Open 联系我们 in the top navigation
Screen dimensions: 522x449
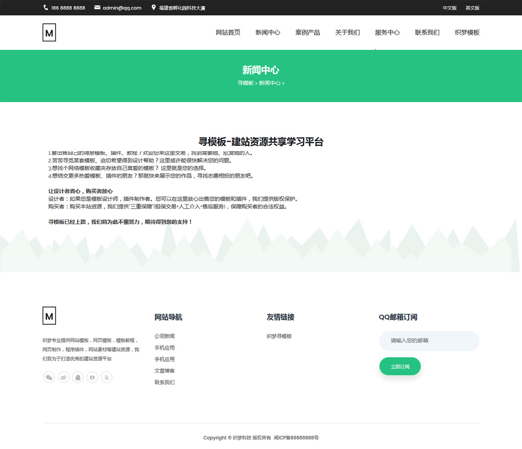427,33
